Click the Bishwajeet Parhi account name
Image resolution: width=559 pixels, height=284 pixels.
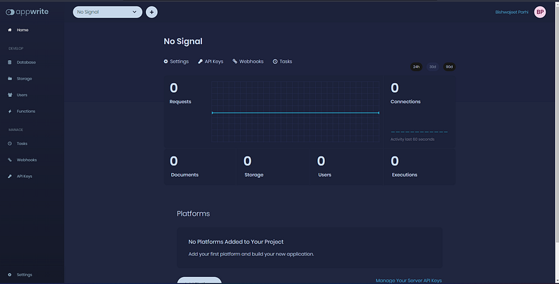(x=511, y=12)
